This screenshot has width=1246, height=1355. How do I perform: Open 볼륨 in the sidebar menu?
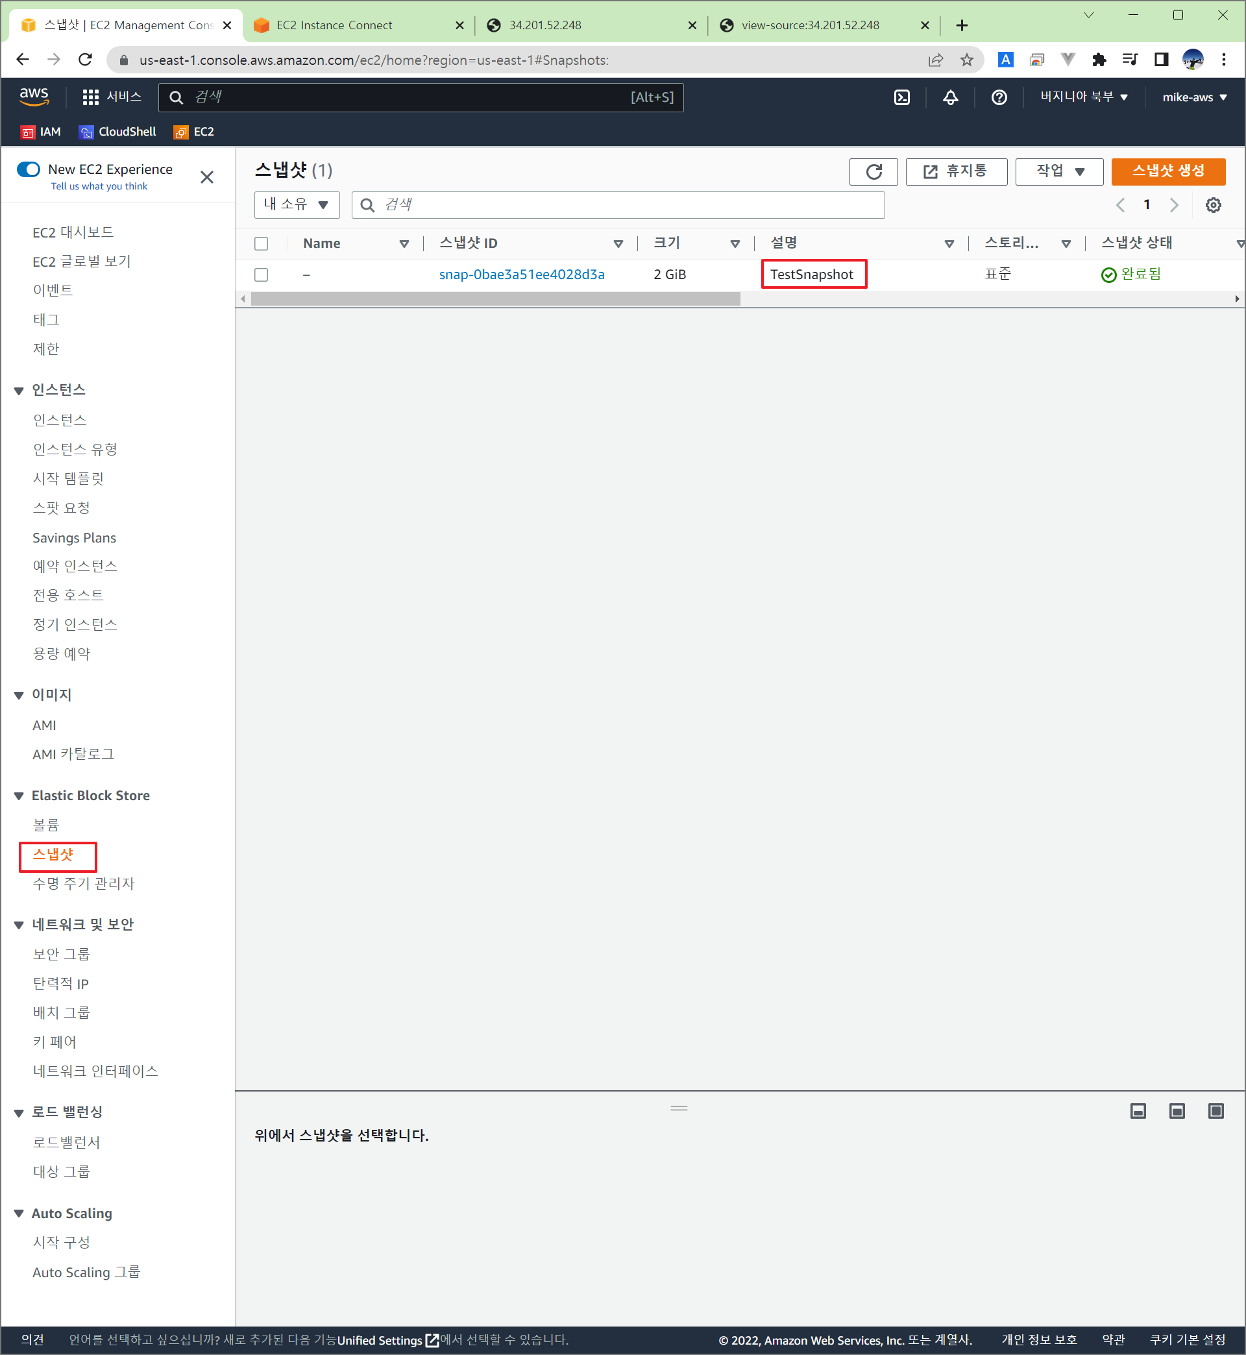[46, 825]
